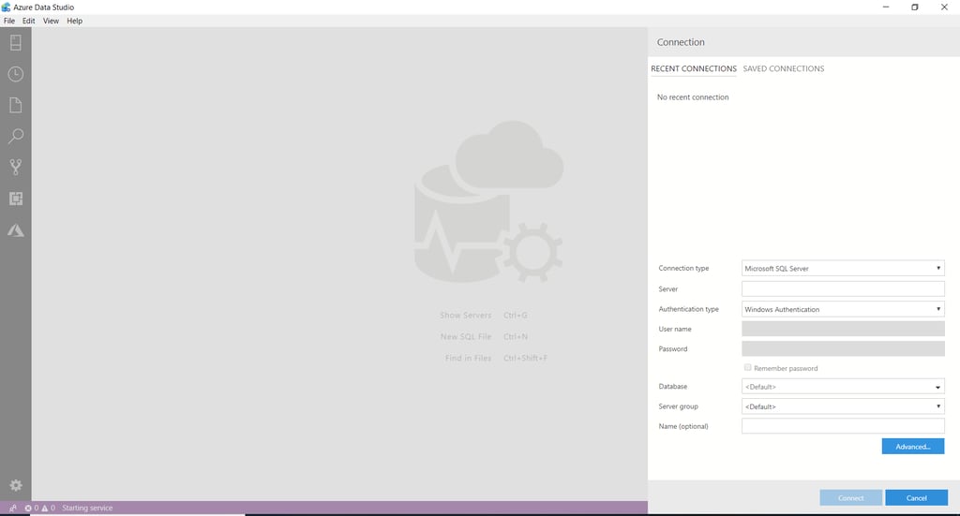The image size is (960, 516).
Task: Open the Authentication type dropdown
Action: [843, 309]
